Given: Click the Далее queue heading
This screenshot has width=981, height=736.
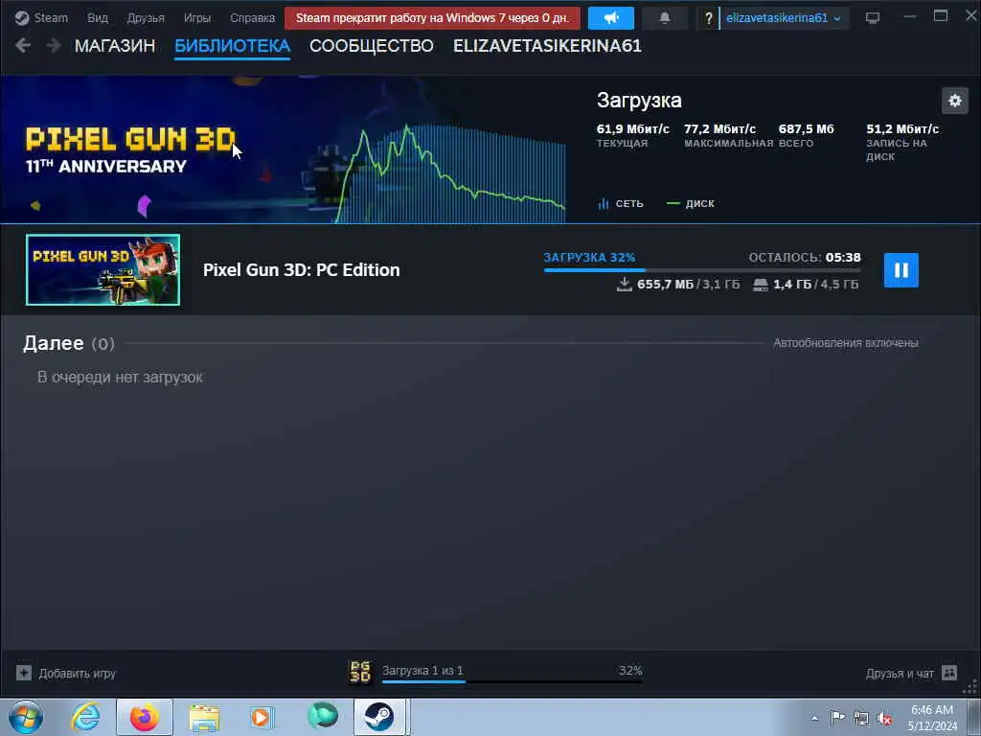Looking at the screenshot, I should (x=54, y=343).
